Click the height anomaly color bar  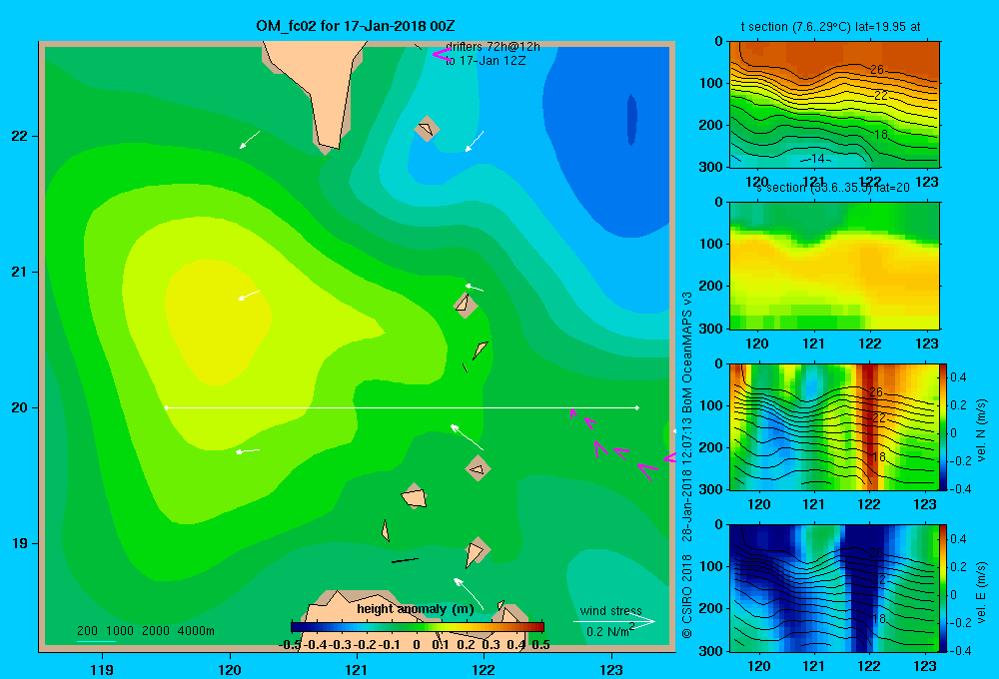418,626
